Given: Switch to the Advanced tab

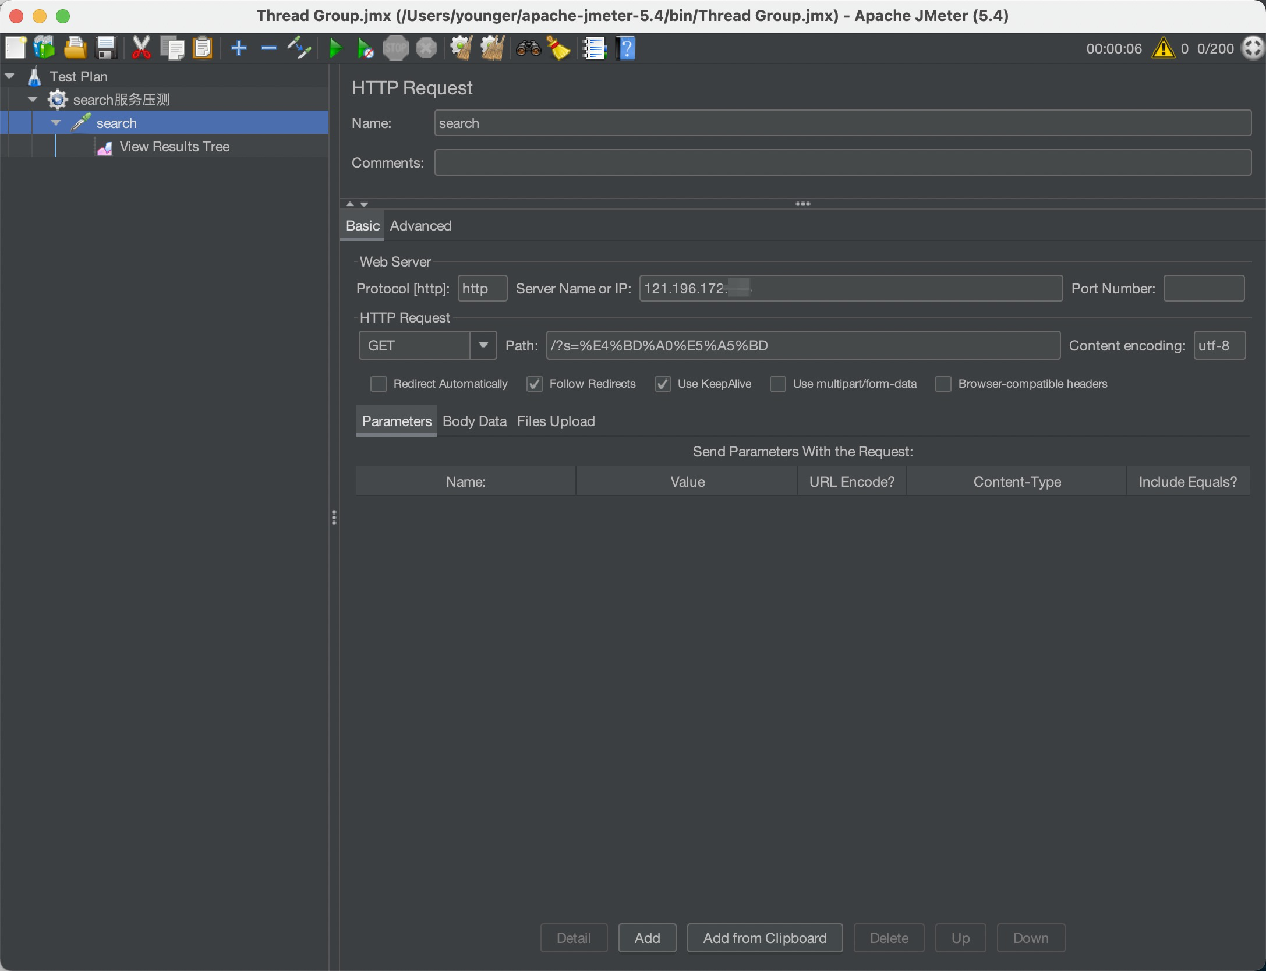Looking at the screenshot, I should [420, 226].
